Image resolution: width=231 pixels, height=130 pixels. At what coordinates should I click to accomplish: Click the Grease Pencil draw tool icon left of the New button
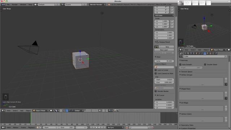click(x=156, y=47)
